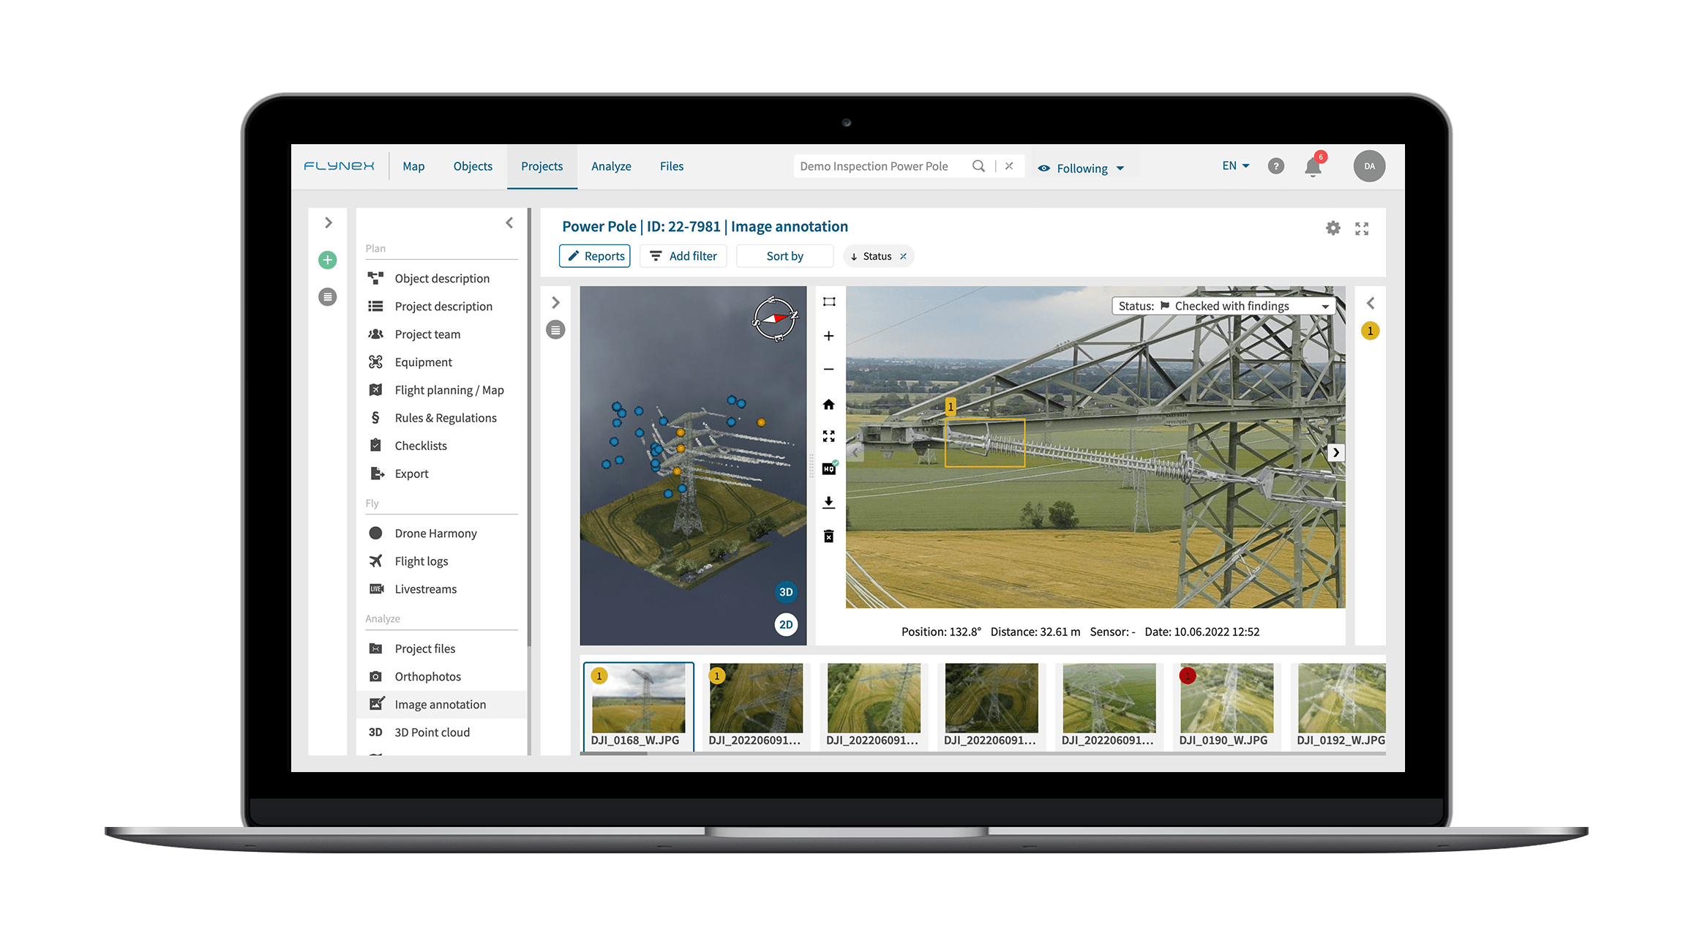Change language via the EN dropdown
Screen dimensions: 1683x947
[1234, 165]
